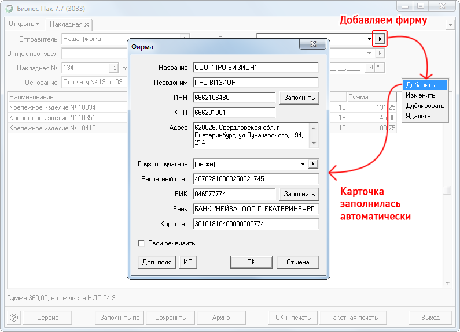Click the Доп. поля button
Image resolution: width=460 pixels, height=332 pixels.
[x=157, y=262]
